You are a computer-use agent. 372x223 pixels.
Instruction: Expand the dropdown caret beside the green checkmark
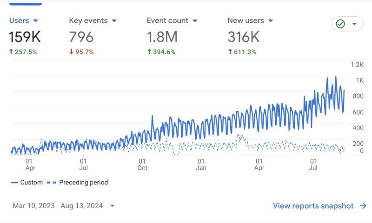click(x=354, y=24)
